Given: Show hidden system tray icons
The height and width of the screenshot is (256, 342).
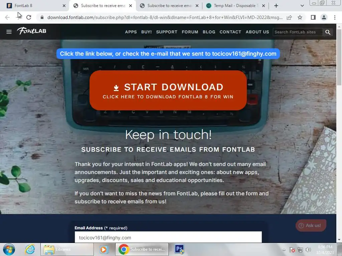Looking at the screenshot, I should pyautogui.click(x=284, y=250).
